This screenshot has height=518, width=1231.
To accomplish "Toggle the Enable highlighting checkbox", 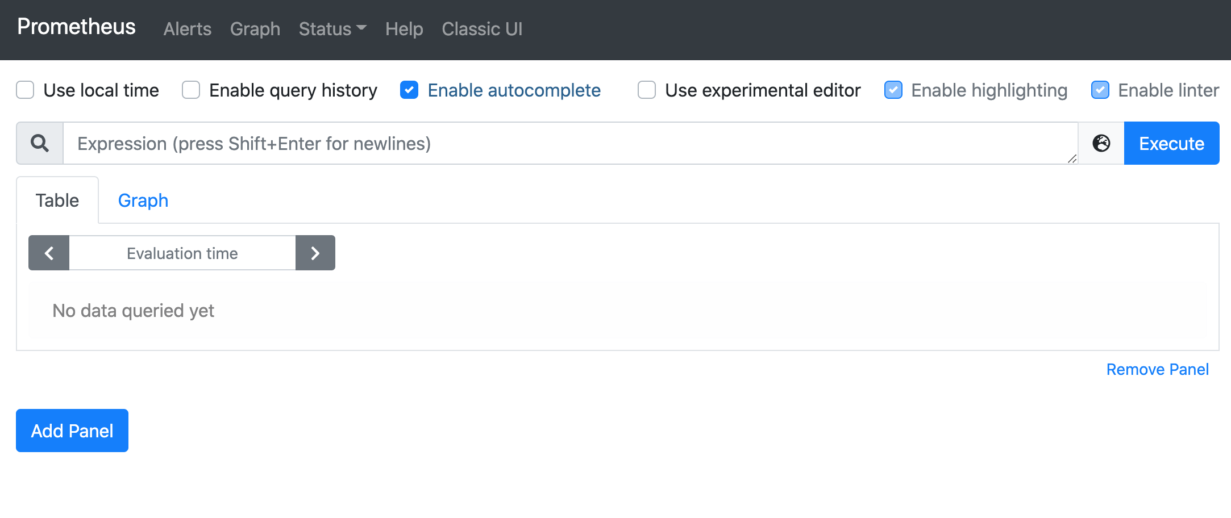I will click(893, 90).
